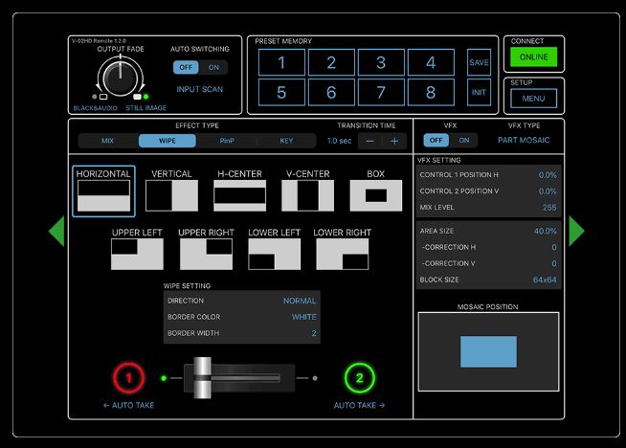The height and width of the screenshot is (448, 626).
Task: Click the STILL IMAGE fade indicator
Action: (x=146, y=108)
